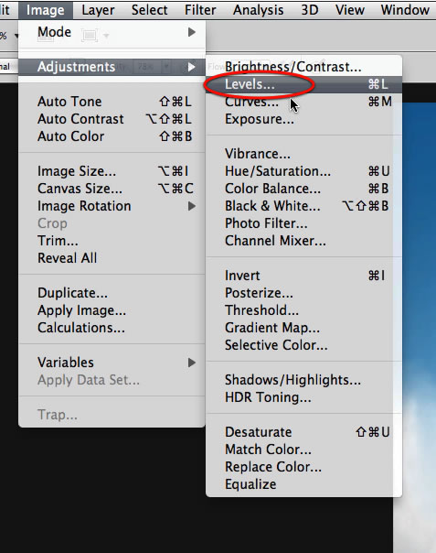Select Vibrance adjustment
This screenshot has width=436, height=553.
coord(304,154)
